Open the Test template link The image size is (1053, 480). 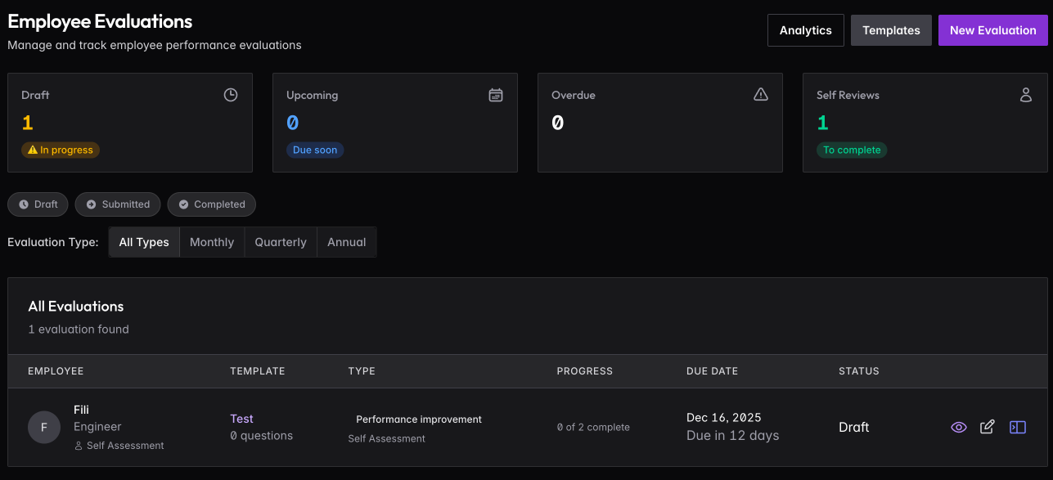click(241, 419)
